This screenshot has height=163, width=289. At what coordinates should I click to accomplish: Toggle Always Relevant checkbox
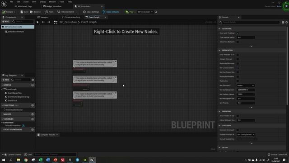pos(238,59)
